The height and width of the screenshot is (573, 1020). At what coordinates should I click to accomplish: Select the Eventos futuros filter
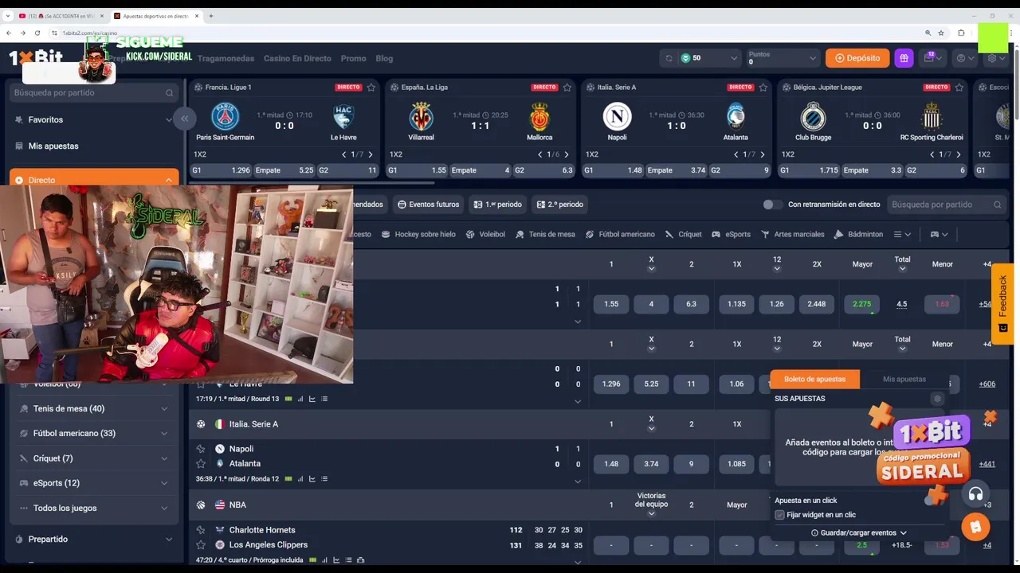click(x=429, y=205)
